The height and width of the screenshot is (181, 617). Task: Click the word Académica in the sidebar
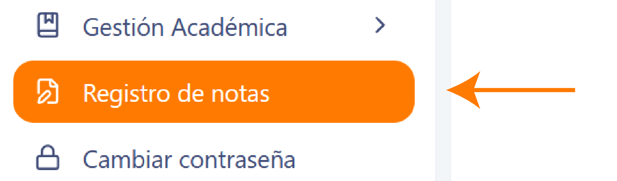[x=229, y=27]
